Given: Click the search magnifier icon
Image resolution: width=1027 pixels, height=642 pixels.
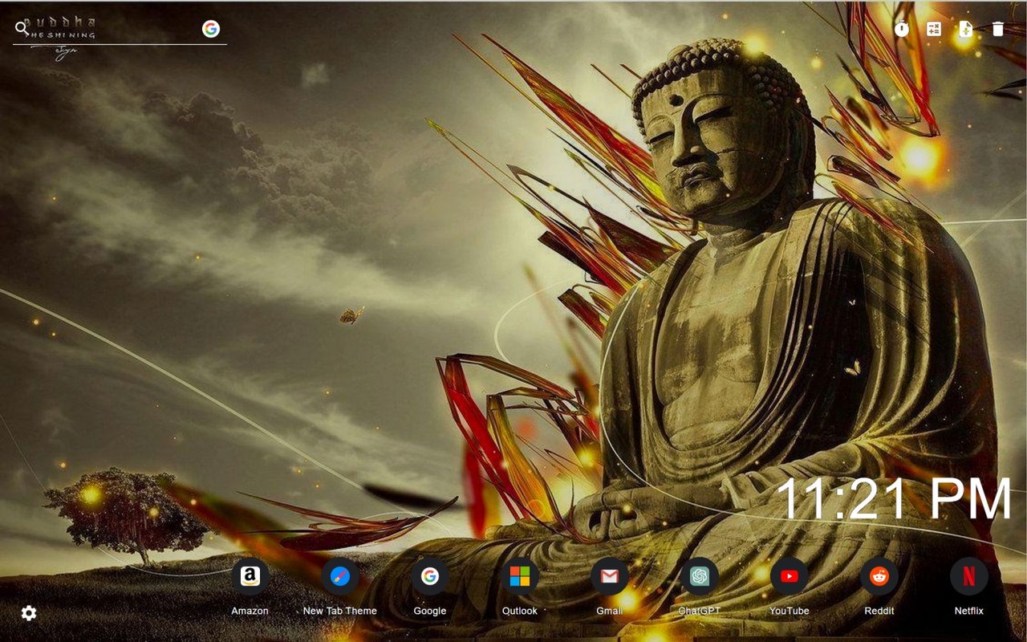Looking at the screenshot, I should tap(22, 29).
